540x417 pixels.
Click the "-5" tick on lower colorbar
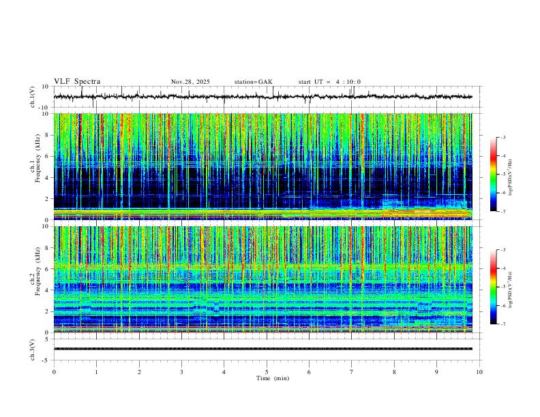[503, 287]
